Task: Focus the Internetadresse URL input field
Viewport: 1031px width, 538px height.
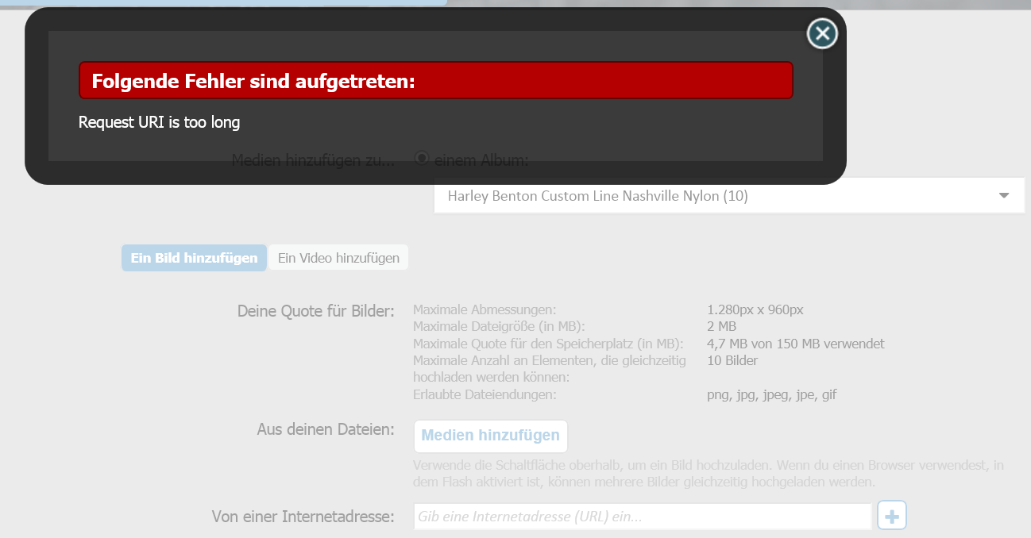Action: pos(643,517)
